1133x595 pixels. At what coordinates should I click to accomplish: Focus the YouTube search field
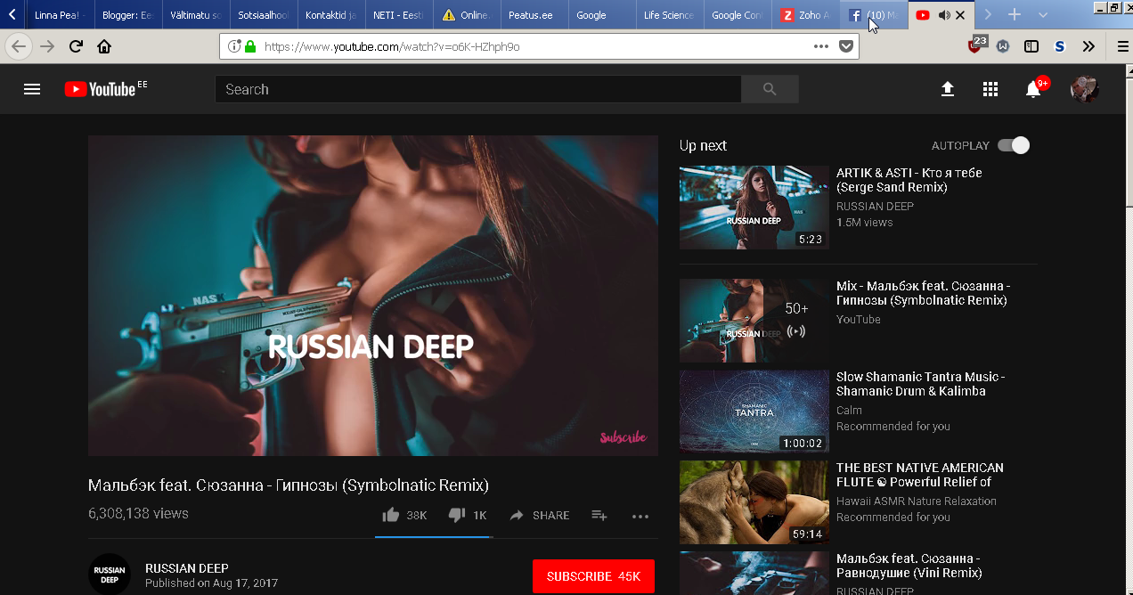(478, 89)
